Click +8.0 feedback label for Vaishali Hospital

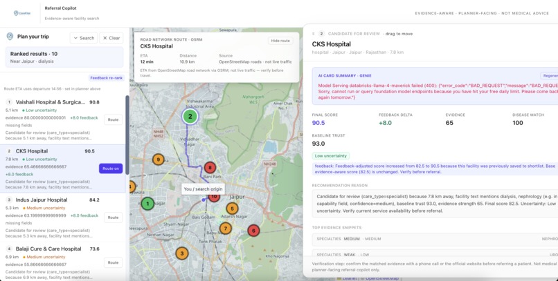84,118
